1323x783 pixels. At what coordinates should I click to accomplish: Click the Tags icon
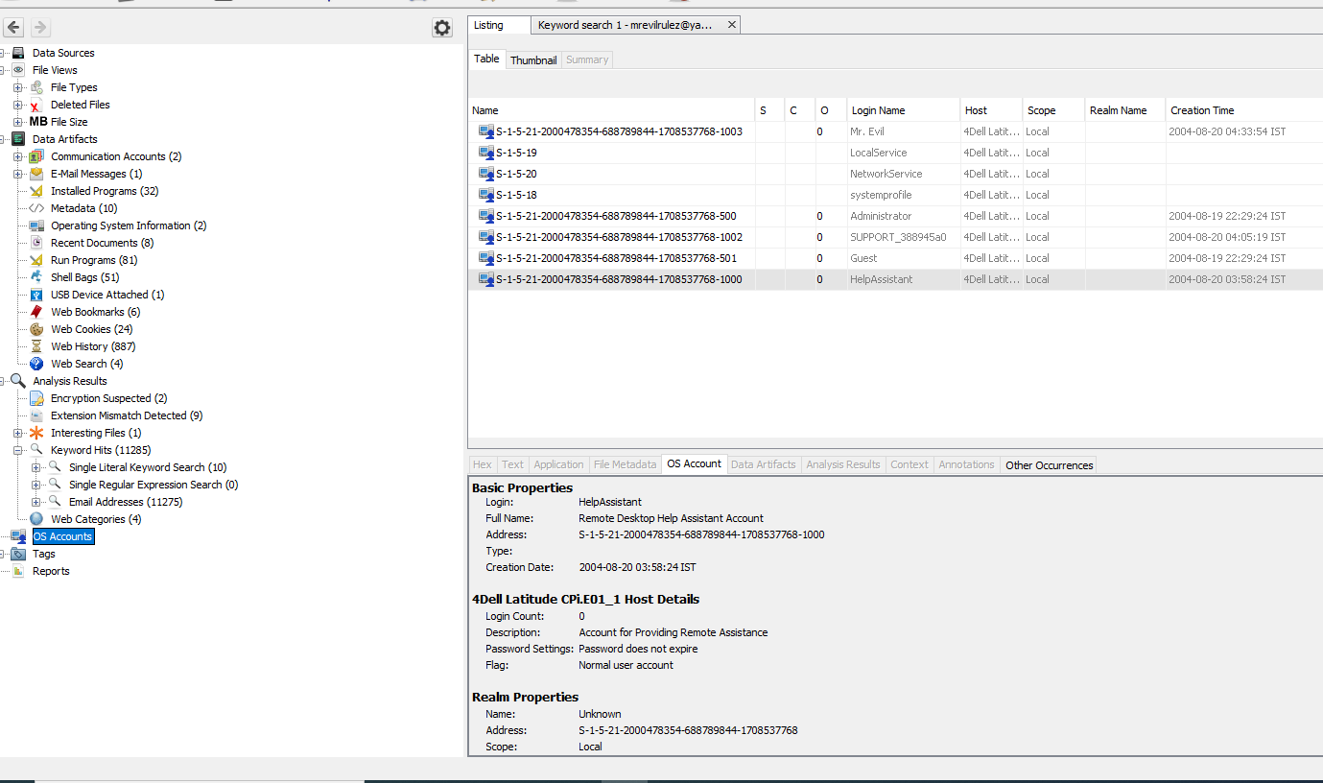click(x=19, y=554)
